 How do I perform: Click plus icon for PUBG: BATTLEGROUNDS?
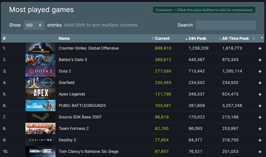tap(260, 106)
